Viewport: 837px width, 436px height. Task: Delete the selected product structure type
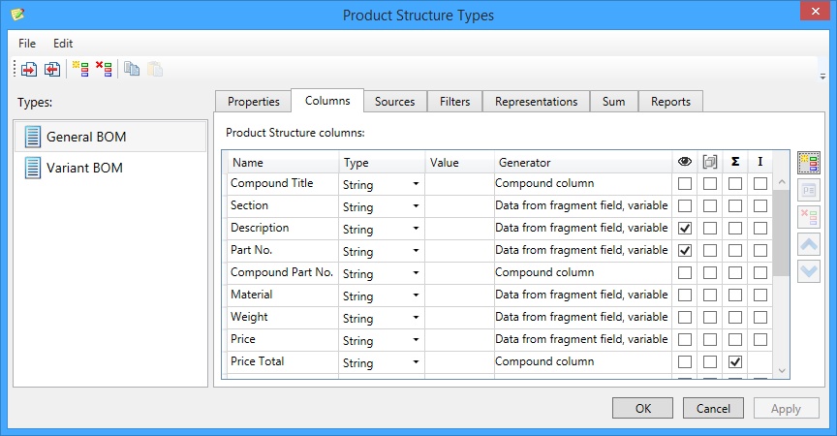click(x=104, y=69)
